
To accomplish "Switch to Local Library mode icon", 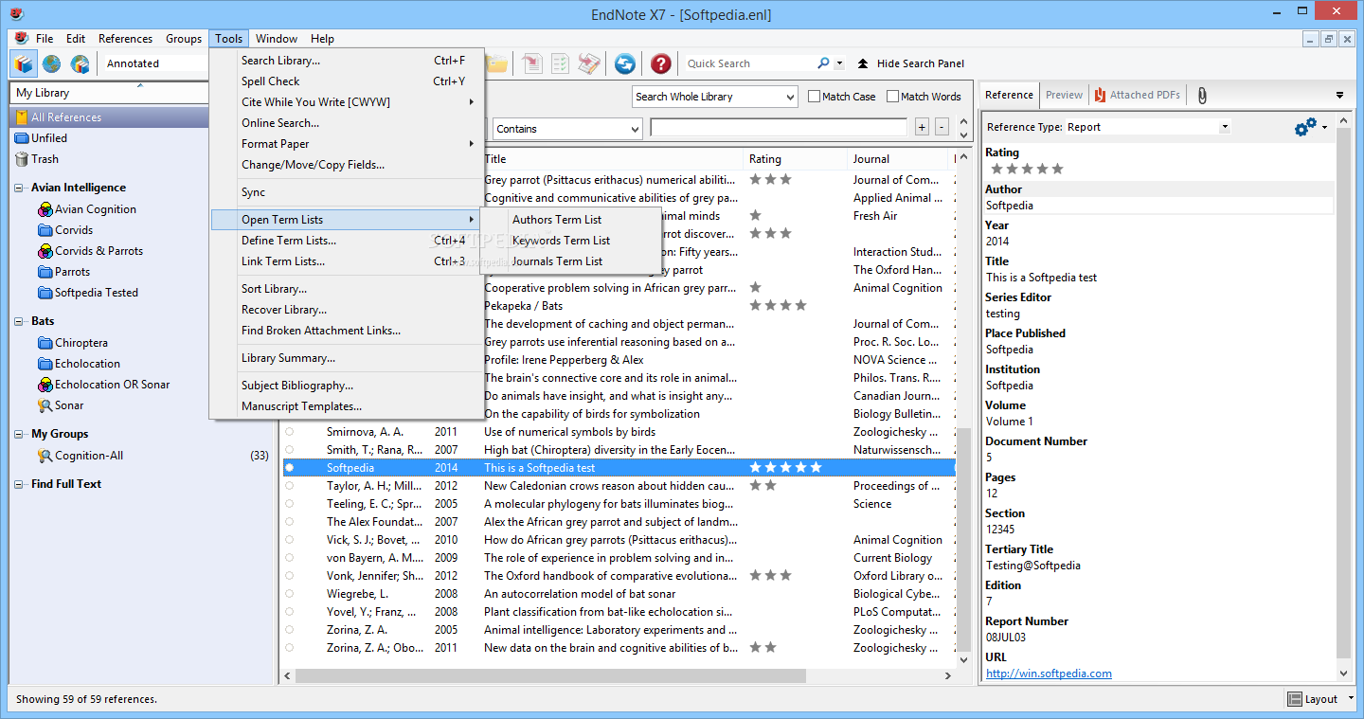I will pos(23,63).
